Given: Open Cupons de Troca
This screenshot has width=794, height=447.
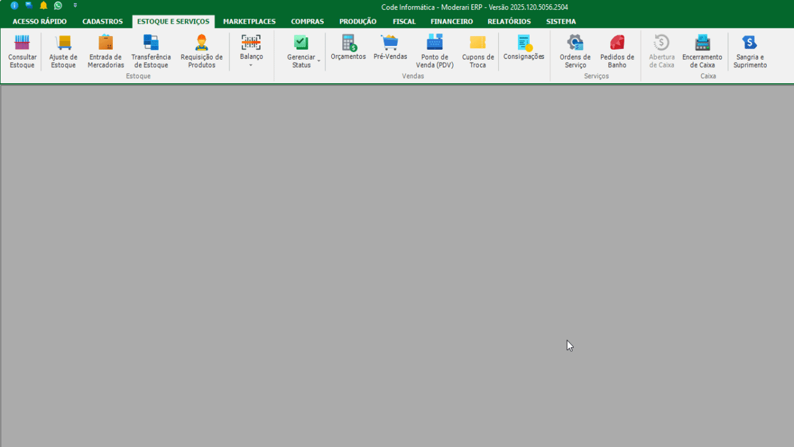Looking at the screenshot, I should coord(478,52).
